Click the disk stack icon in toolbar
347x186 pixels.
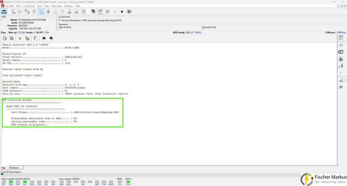pyautogui.click(x=100, y=12)
